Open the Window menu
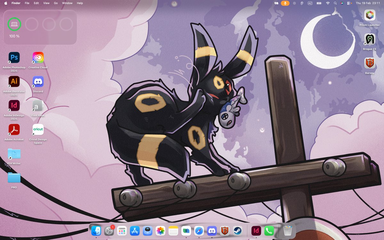 [67, 3]
